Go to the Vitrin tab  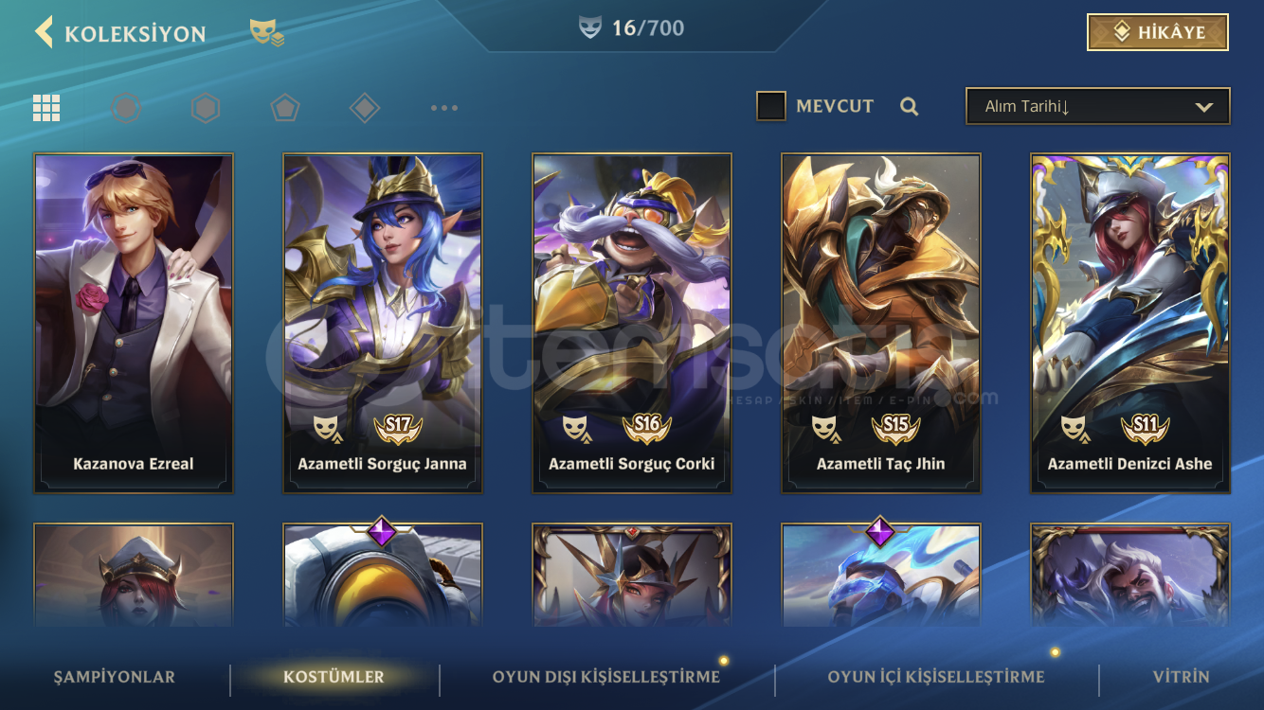(1182, 677)
